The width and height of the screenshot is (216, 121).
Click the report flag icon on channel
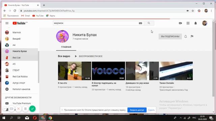(192, 36)
